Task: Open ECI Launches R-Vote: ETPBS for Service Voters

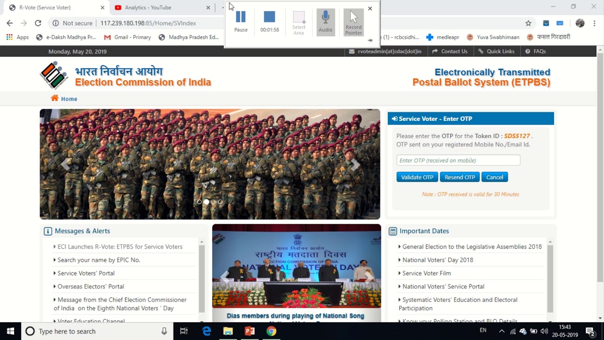Action: tap(120, 246)
